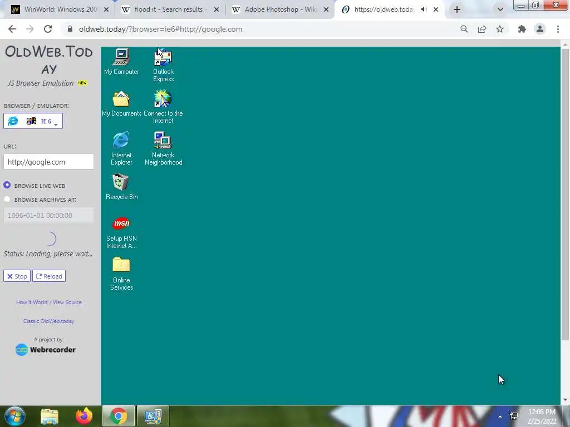Expand the Chrome tab search chevron
The height and width of the screenshot is (427, 570).
point(500,10)
